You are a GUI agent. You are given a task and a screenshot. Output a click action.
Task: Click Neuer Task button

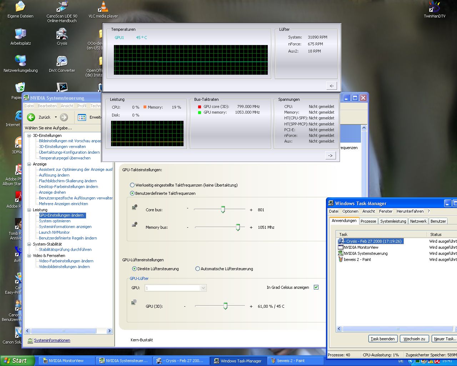[x=444, y=339]
